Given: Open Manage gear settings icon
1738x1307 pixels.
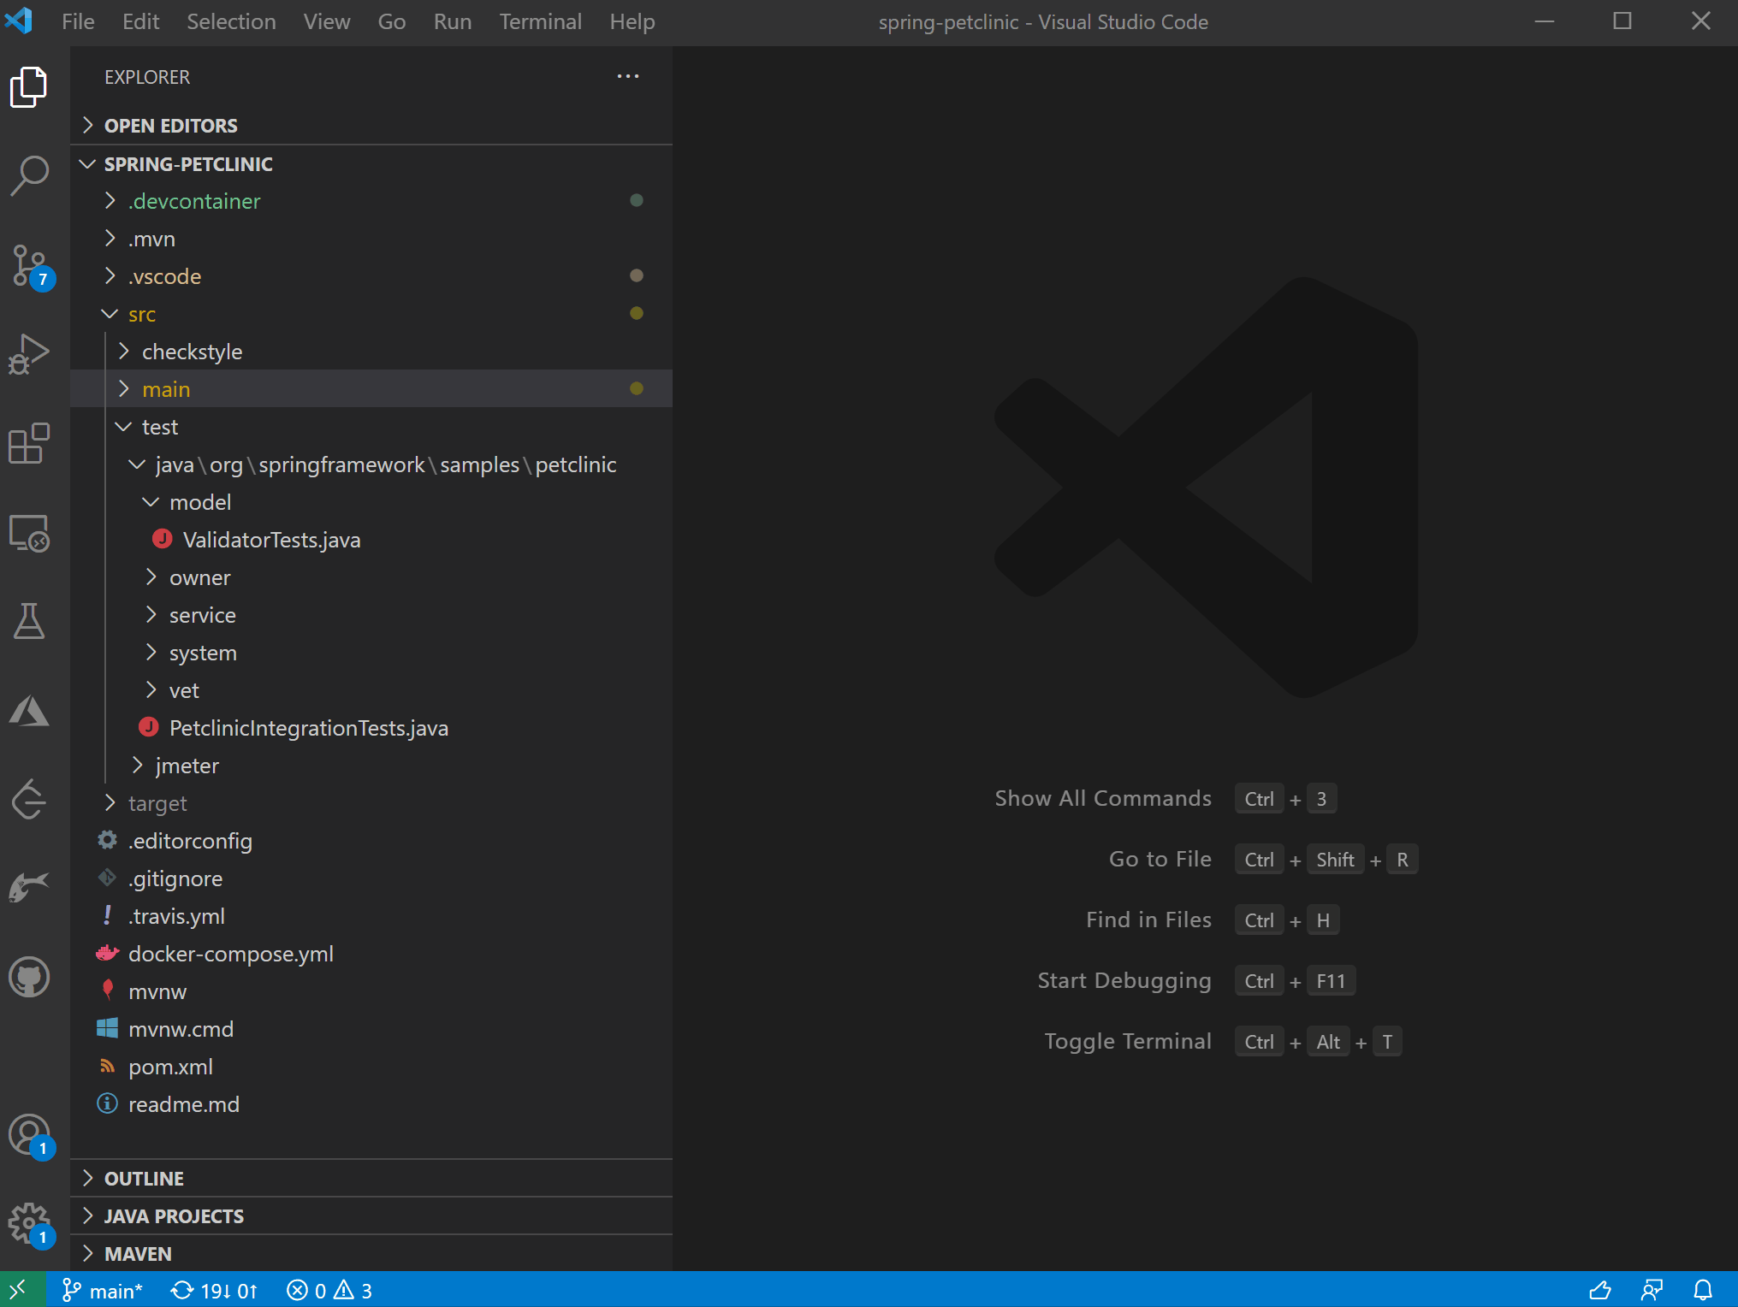Looking at the screenshot, I should 29,1223.
